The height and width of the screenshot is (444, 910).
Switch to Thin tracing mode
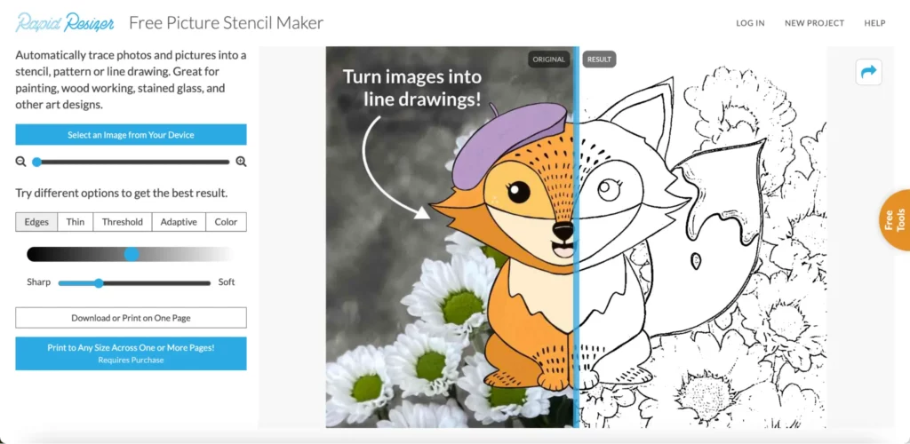coord(76,222)
